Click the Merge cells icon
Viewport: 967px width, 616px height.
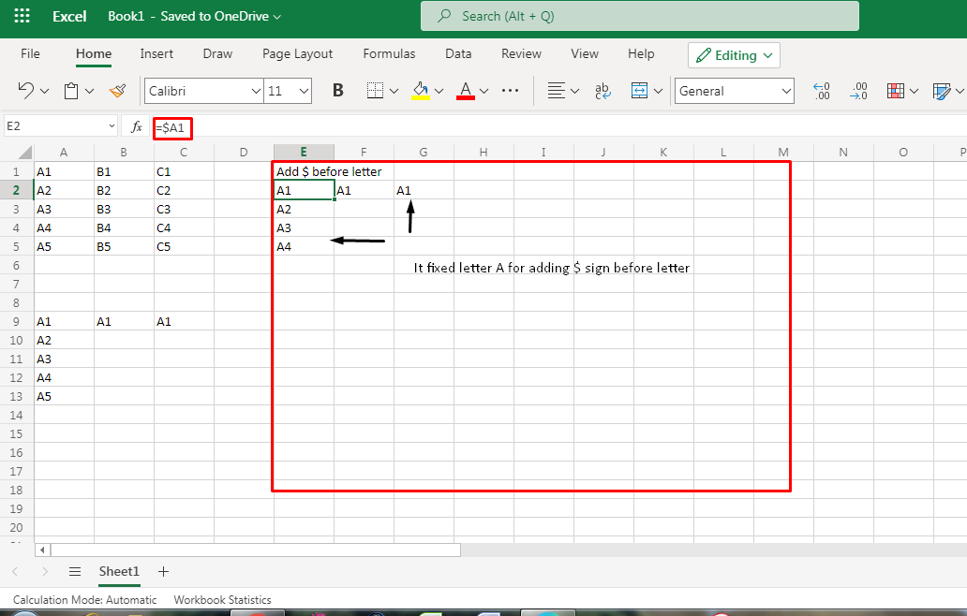point(640,91)
